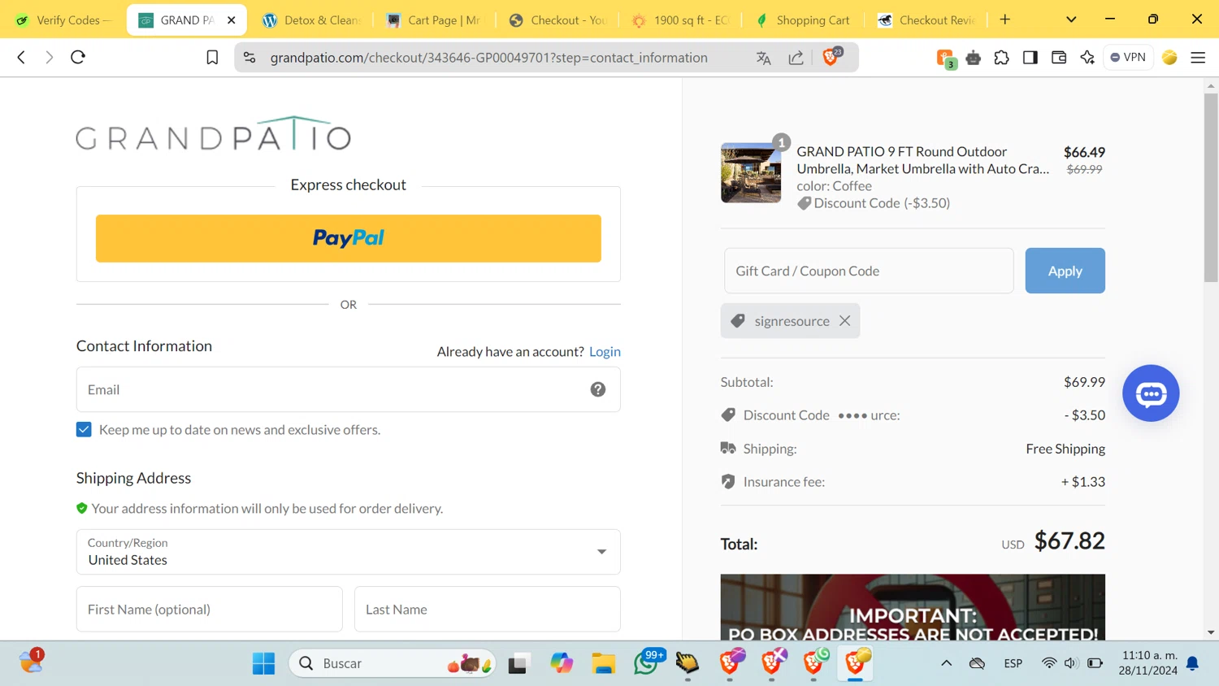1219x686 pixels.
Task: Open Copilot from the taskbar
Action: [x=562, y=663]
